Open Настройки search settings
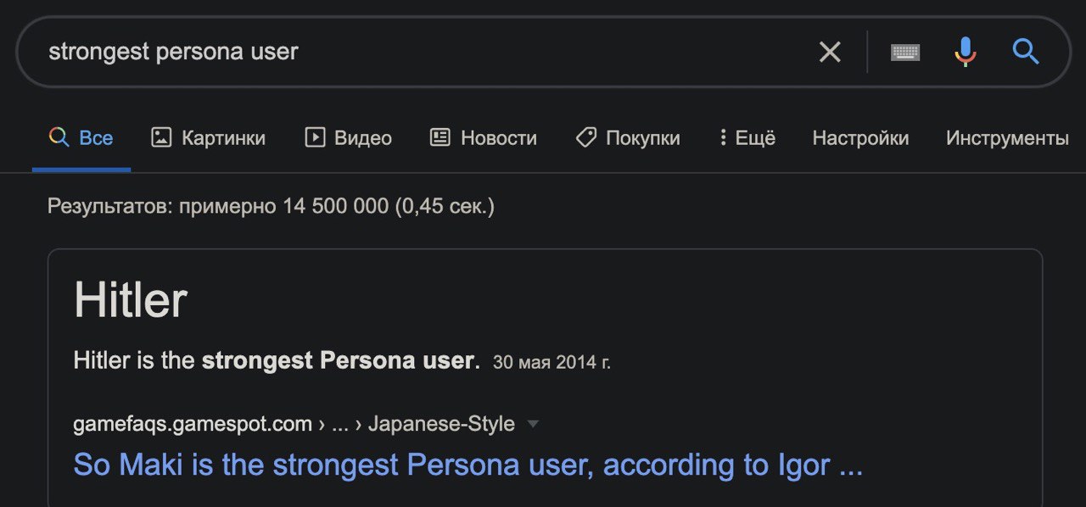The height and width of the screenshot is (507, 1086). click(860, 138)
